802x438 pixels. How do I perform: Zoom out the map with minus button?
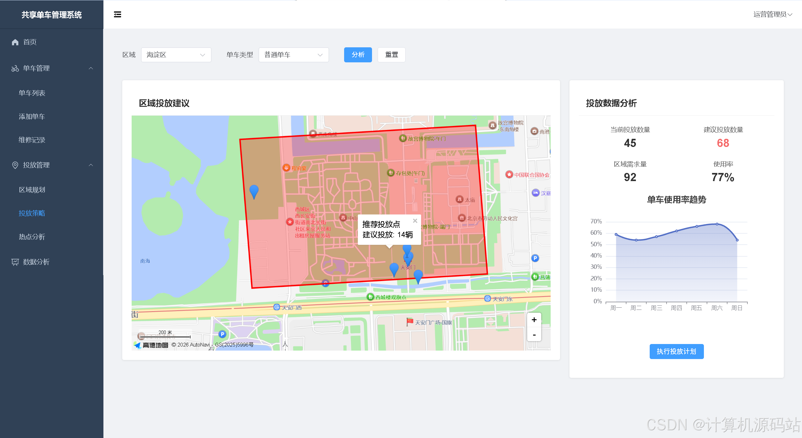[x=534, y=335]
